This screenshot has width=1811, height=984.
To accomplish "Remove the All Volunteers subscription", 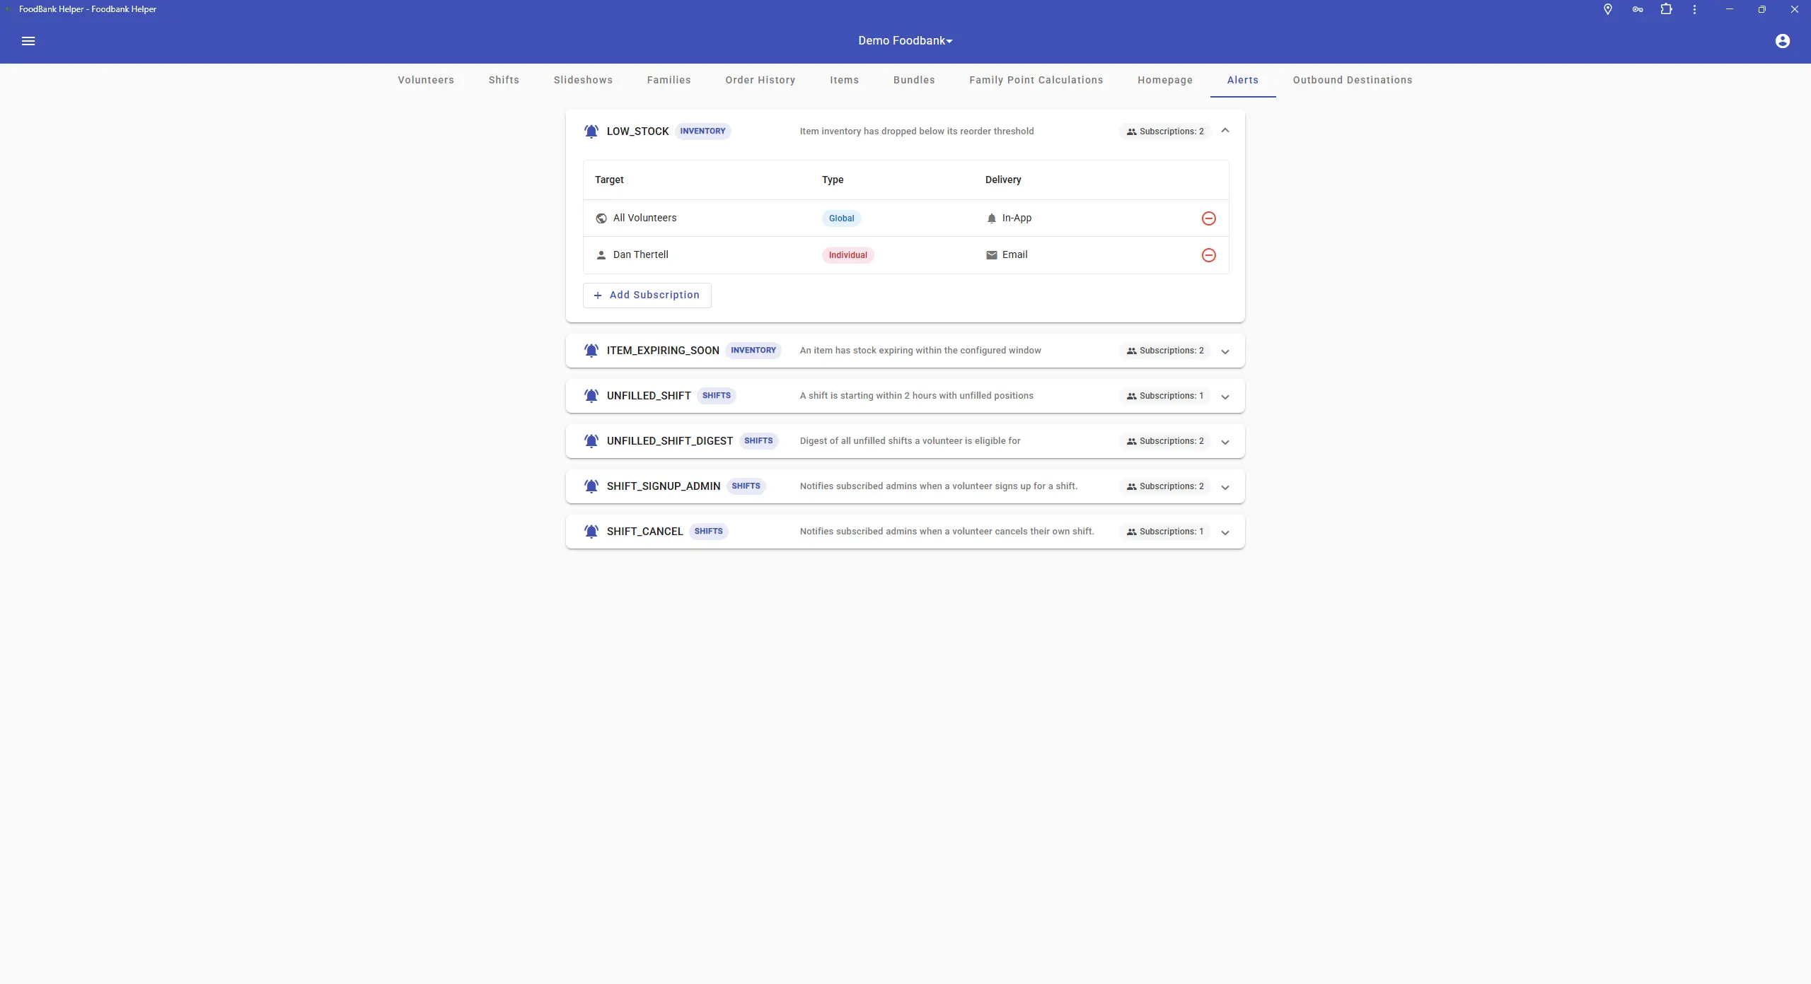I will coord(1208,218).
